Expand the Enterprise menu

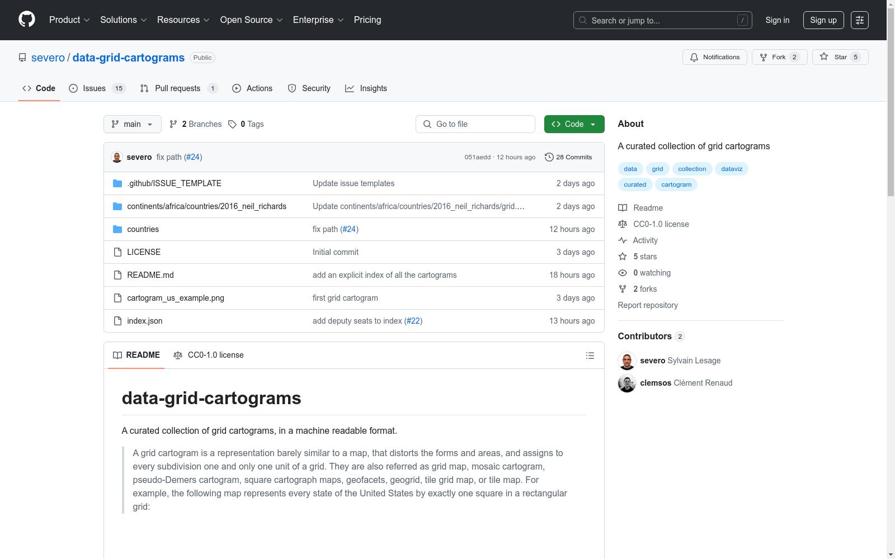(x=318, y=20)
